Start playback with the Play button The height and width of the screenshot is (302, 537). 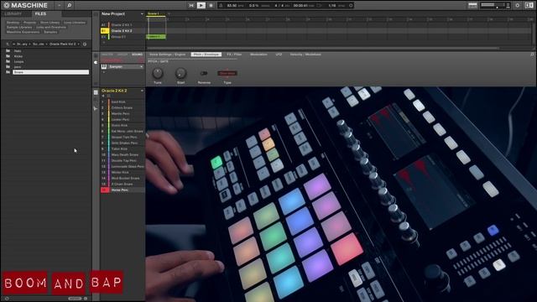click(201, 5)
